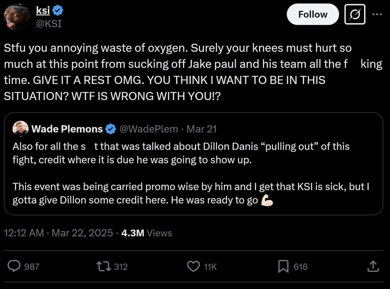Image resolution: width=390 pixels, height=289 pixels.
Task: Click the 987 reply count
Action: 32,267
